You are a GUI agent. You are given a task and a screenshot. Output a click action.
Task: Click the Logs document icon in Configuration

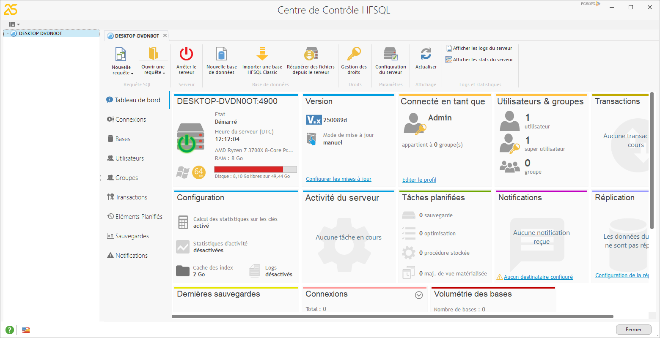[255, 271]
